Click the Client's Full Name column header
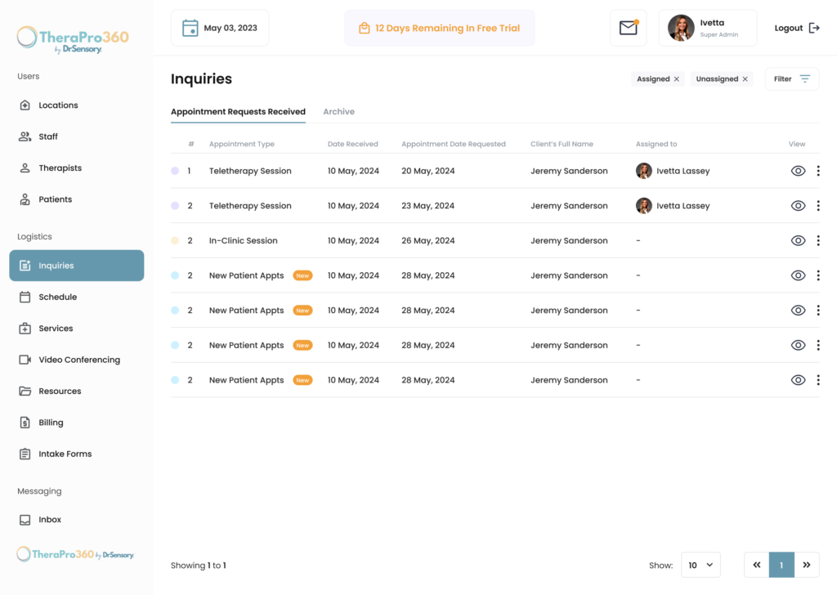 point(562,144)
